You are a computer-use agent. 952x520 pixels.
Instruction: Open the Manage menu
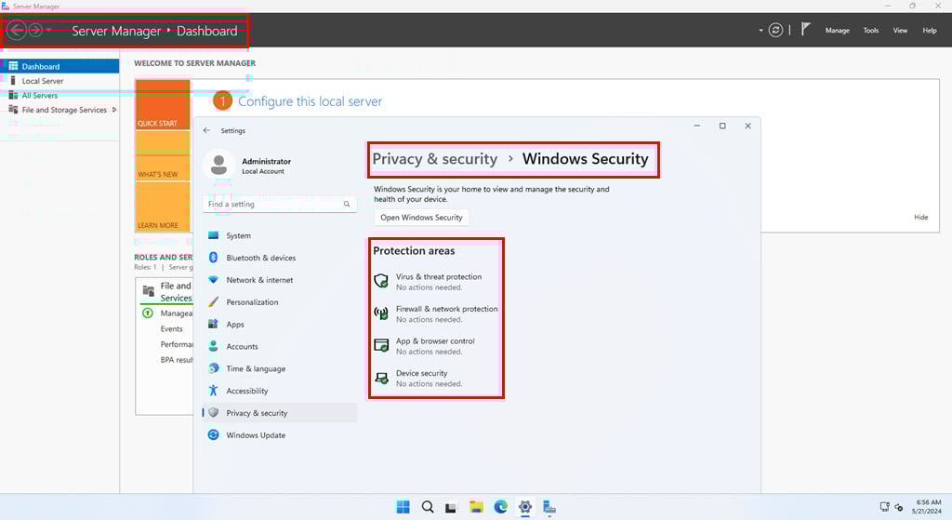point(837,31)
